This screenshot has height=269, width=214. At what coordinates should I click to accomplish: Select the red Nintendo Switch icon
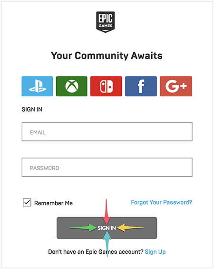point(106,86)
